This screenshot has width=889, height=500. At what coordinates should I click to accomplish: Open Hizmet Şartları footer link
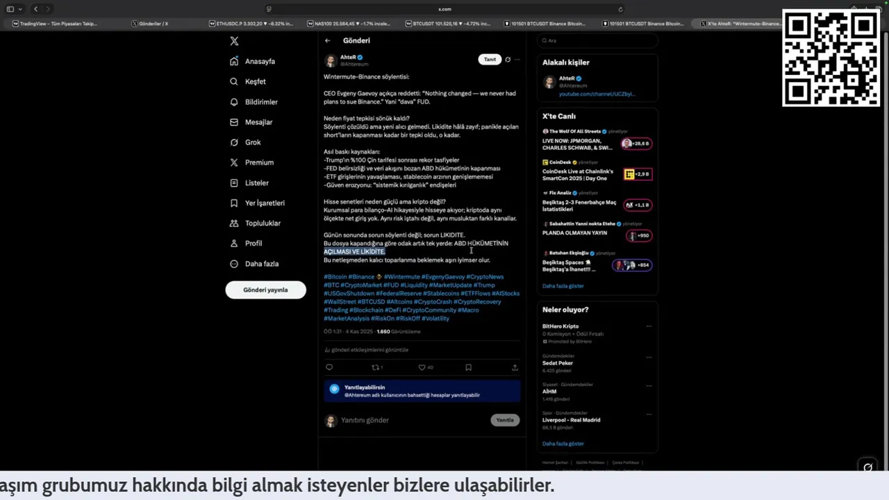click(555, 462)
